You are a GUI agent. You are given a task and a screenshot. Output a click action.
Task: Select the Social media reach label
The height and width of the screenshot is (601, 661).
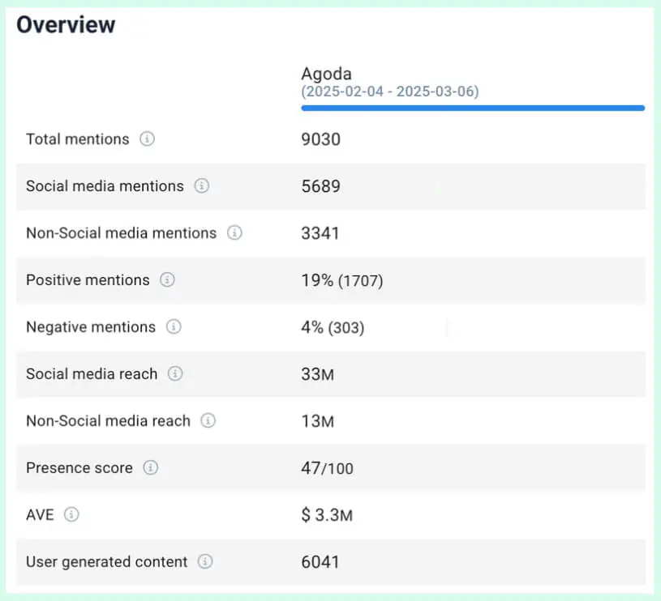point(92,373)
